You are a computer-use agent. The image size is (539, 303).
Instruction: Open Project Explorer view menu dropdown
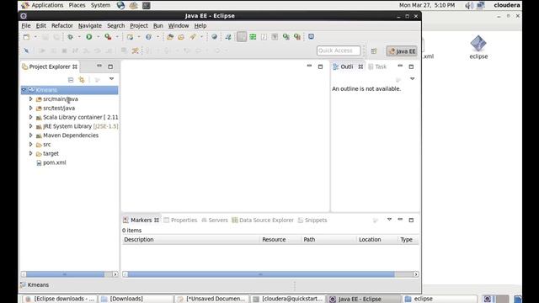click(x=112, y=79)
